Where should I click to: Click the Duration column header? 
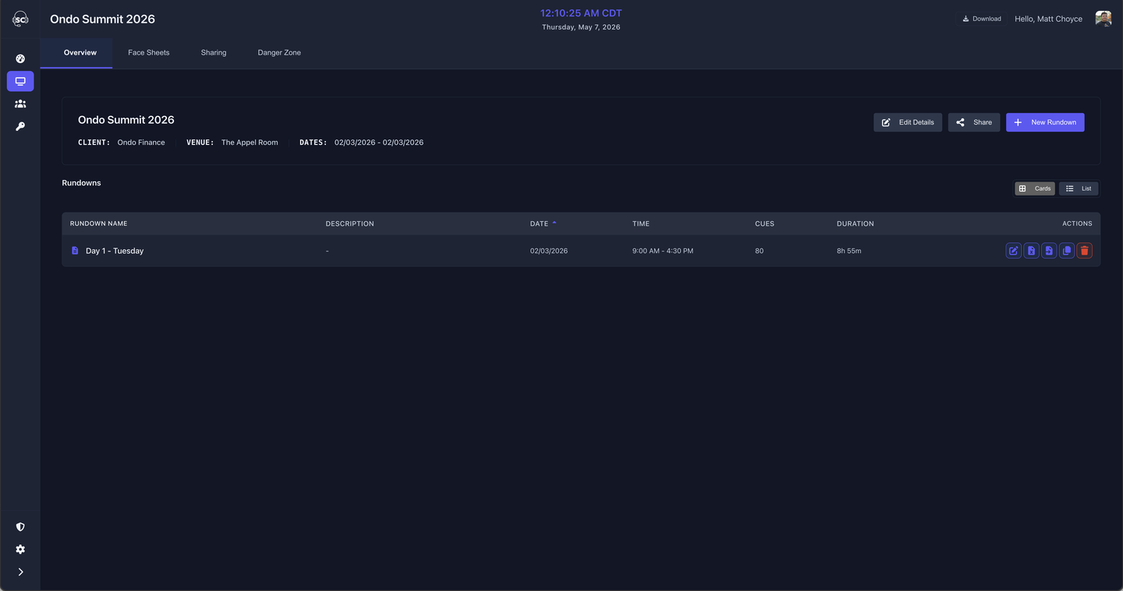pos(856,223)
